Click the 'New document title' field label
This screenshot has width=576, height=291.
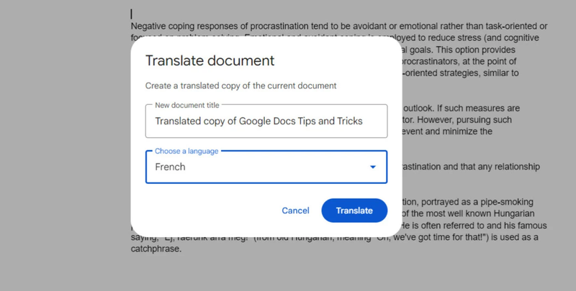coord(187,105)
